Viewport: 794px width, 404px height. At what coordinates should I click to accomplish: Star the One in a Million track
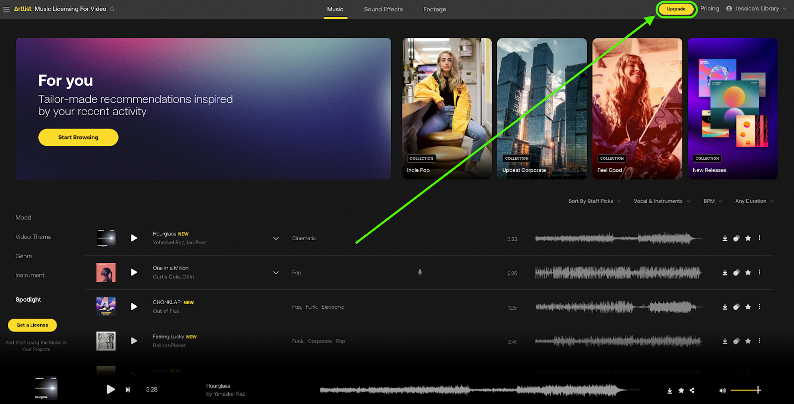click(748, 272)
